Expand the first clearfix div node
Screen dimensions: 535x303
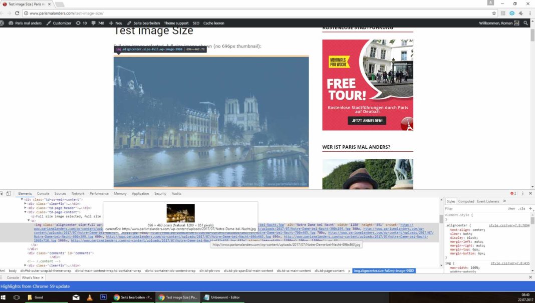[x=25, y=203]
